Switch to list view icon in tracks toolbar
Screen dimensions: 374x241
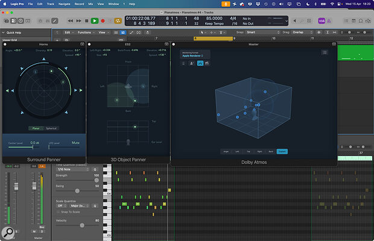(x=116, y=33)
